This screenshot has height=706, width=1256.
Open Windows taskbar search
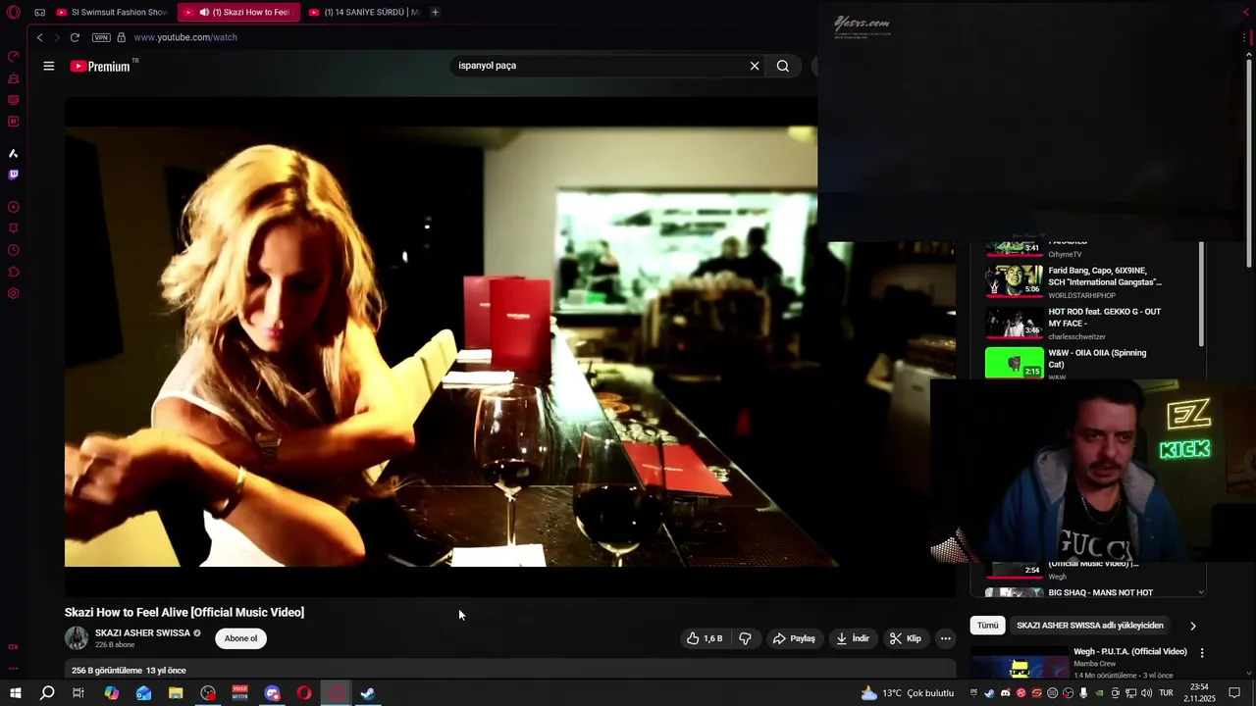[x=47, y=693]
